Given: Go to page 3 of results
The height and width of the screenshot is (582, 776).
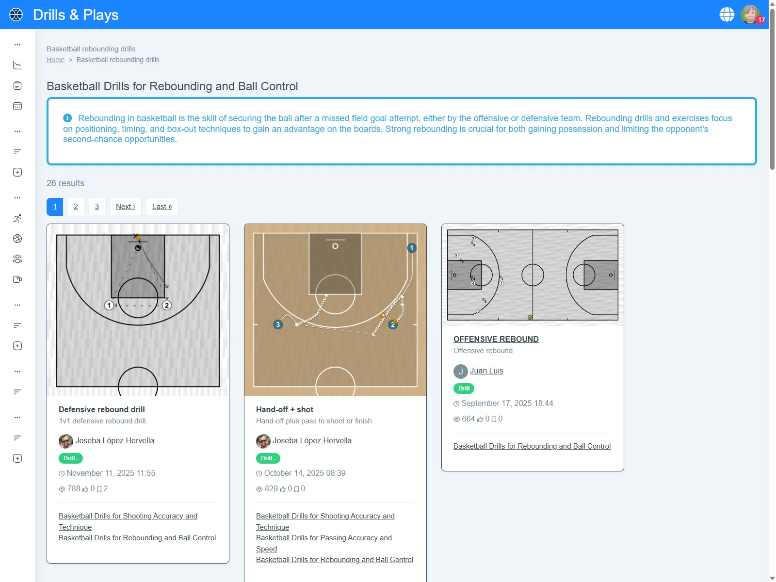Looking at the screenshot, I should pyautogui.click(x=97, y=207).
